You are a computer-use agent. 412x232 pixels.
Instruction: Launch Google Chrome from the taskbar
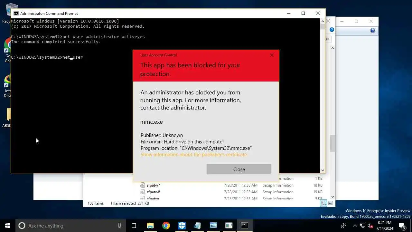[166, 226]
